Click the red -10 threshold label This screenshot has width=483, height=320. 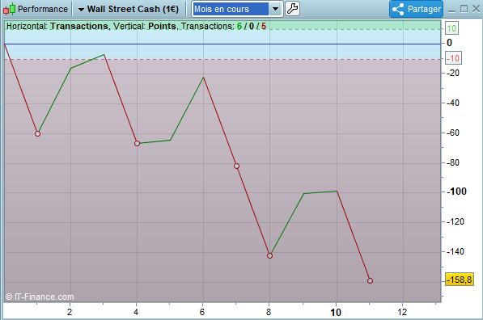[x=453, y=58]
